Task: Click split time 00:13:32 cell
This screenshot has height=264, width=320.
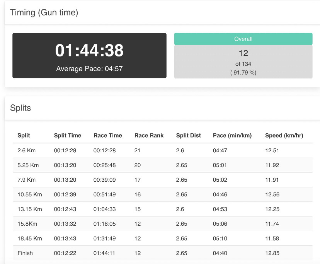Action: pyautogui.click(x=65, y=224)
